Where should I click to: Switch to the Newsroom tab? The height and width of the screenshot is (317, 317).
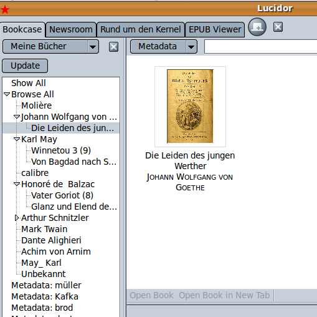point(71,29)
